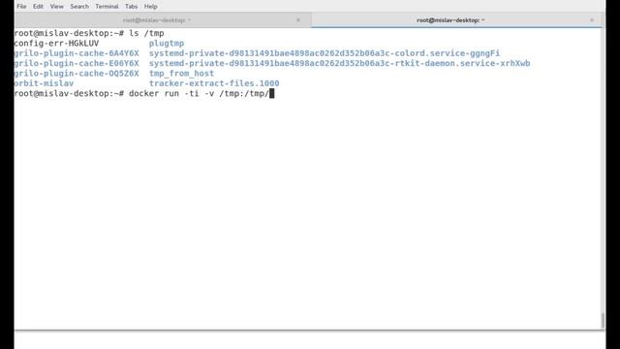Open the Edit menu
The width and height of the screenshot is (620, 349).
coord(38,7)
